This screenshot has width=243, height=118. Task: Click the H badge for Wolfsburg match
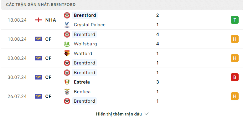235,39
